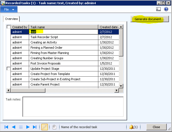This screenshot has width=172, height=132.
Task: Click admin4 in the Post Invoice Proposals row
Action: pyautogui.click(x=20, y=63)
